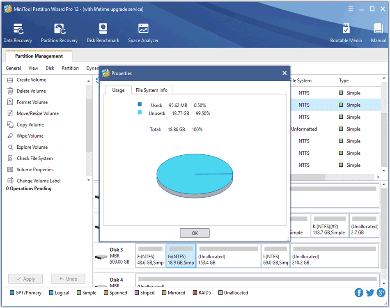The height and width of the screenshot is (308, 390).
Task: Click the Undo button
Action: pyautogui.click(x=68, y=279)
